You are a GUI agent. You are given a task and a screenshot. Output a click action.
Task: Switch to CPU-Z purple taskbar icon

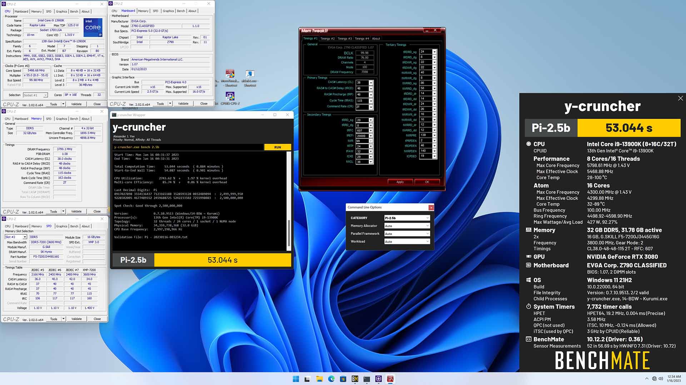coord(379,379)
